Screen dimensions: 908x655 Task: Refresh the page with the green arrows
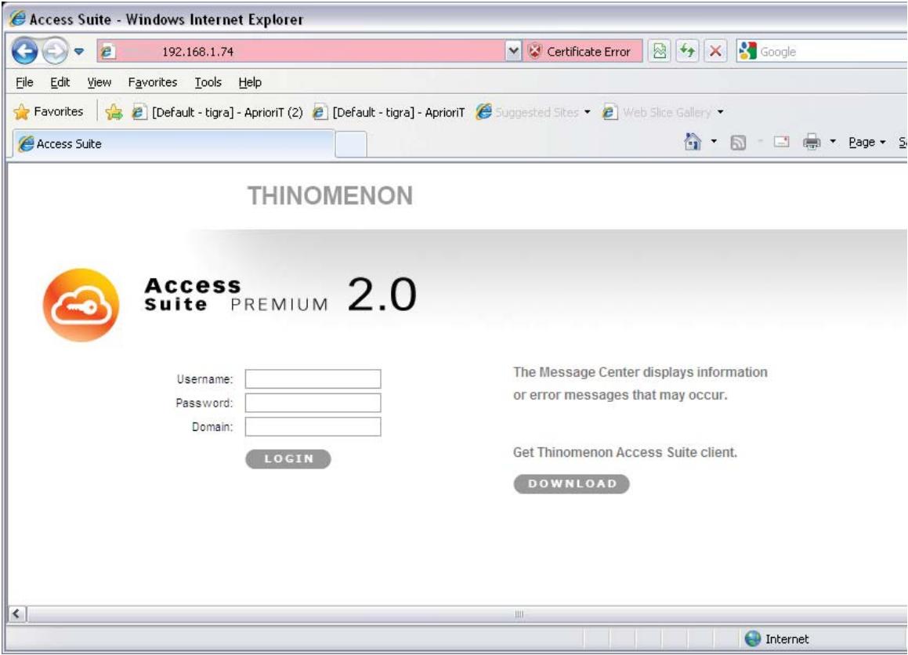687,52
